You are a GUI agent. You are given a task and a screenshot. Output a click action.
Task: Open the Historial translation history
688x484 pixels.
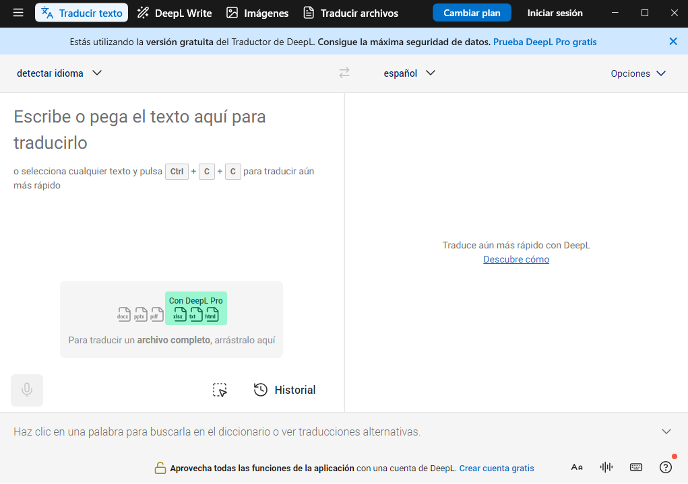284,390
